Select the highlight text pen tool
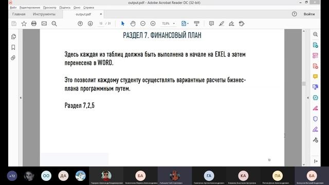 222,24
